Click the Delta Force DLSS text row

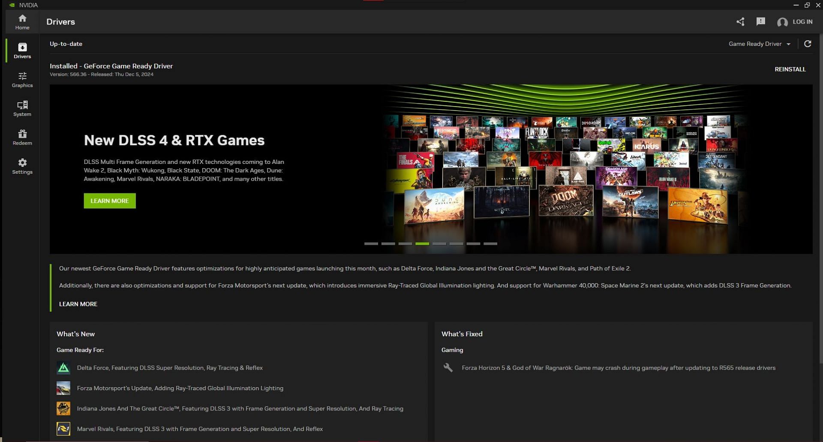point(170,368)
